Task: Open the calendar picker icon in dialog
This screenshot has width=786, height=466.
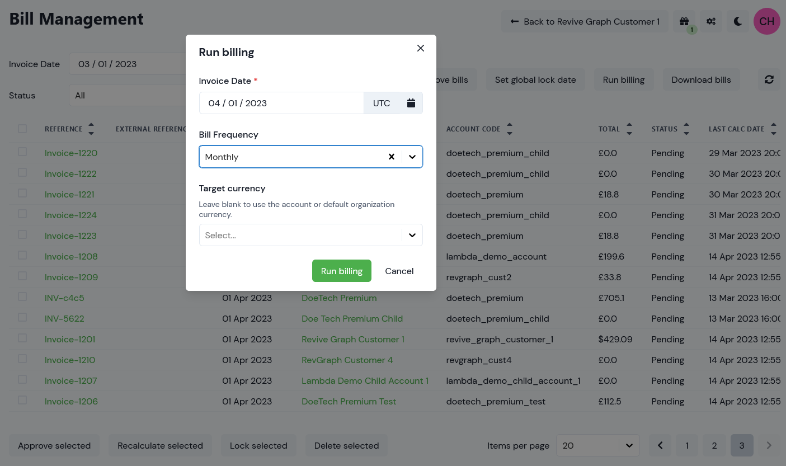Action: [411, 103]
